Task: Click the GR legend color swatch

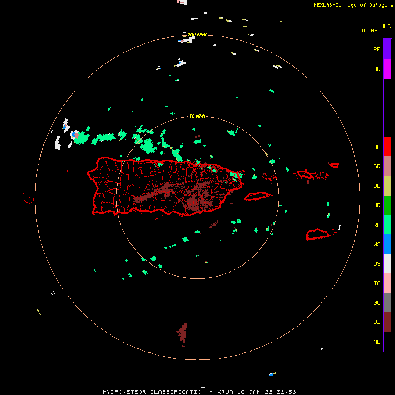Action: point(388,166)
